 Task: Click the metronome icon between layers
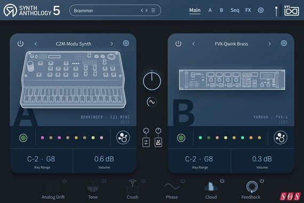pyautogui.click(x=158, y=143)
